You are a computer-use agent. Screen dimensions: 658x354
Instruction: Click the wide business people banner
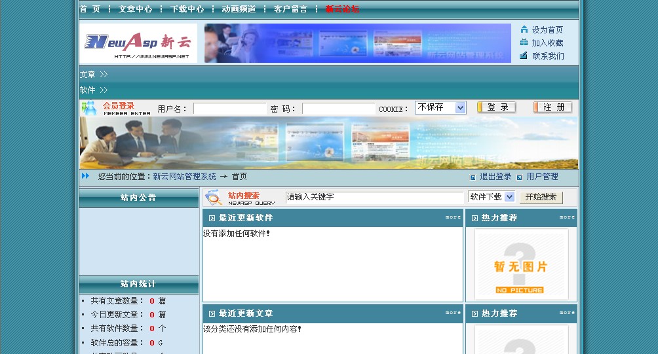(x=328, y=143)
